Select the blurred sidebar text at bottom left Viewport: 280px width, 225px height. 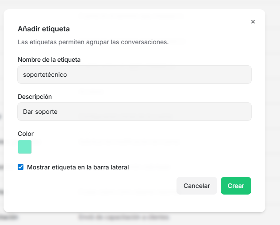pos(9,217)
